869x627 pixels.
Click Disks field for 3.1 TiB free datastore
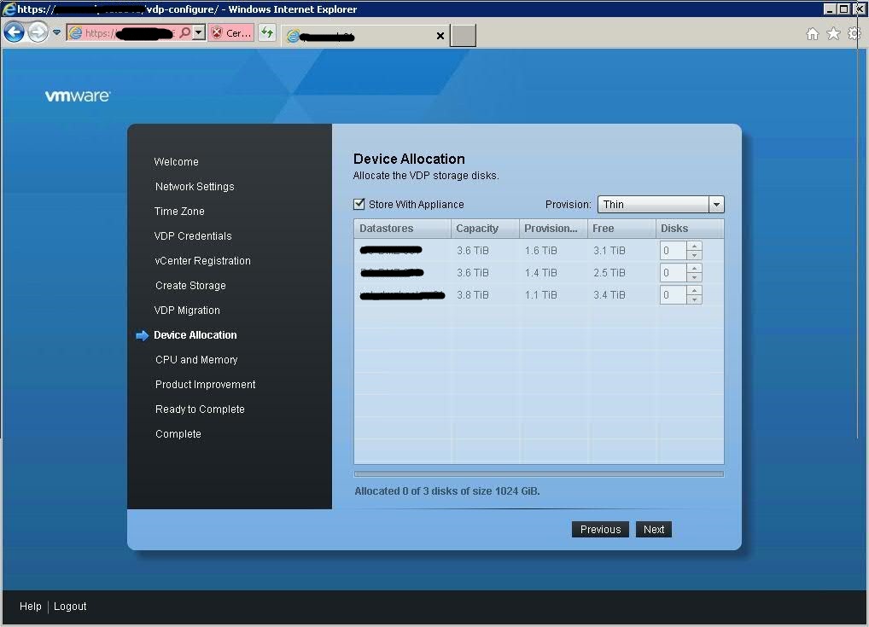pos(673,251)
